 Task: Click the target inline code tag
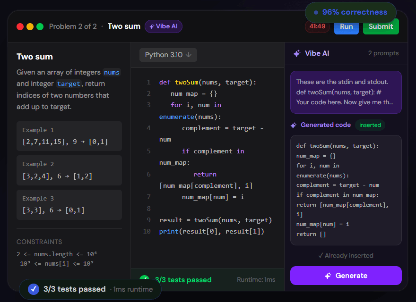click(69, 84)
